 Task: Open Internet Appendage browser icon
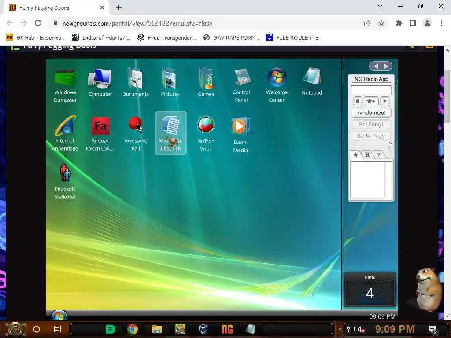point(65,133)
